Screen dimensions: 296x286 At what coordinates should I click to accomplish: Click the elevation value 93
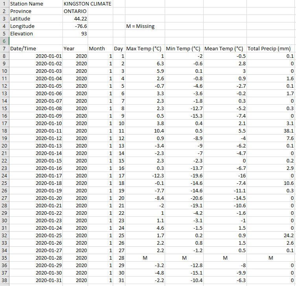(75, 33)
